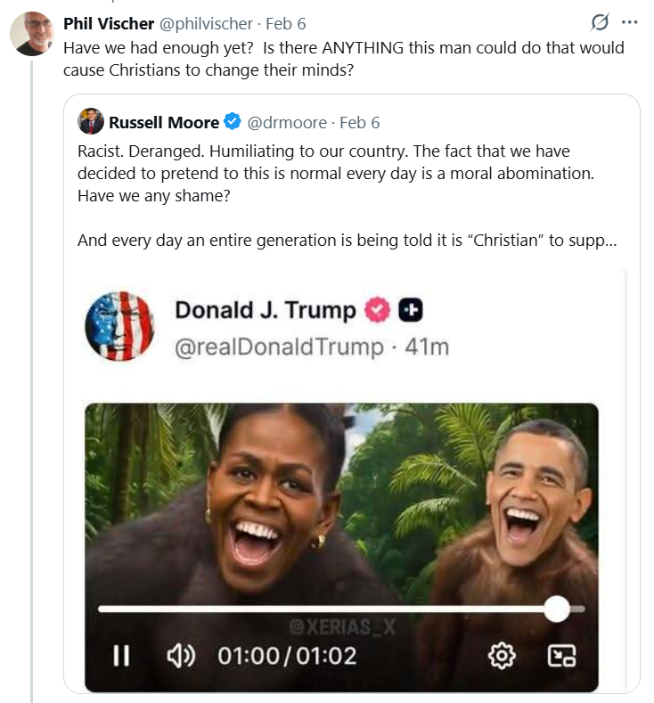This screenshot has width=654, height=703.
Task: Open the more options ellipsis menu
Action: (x=630, y=22)
